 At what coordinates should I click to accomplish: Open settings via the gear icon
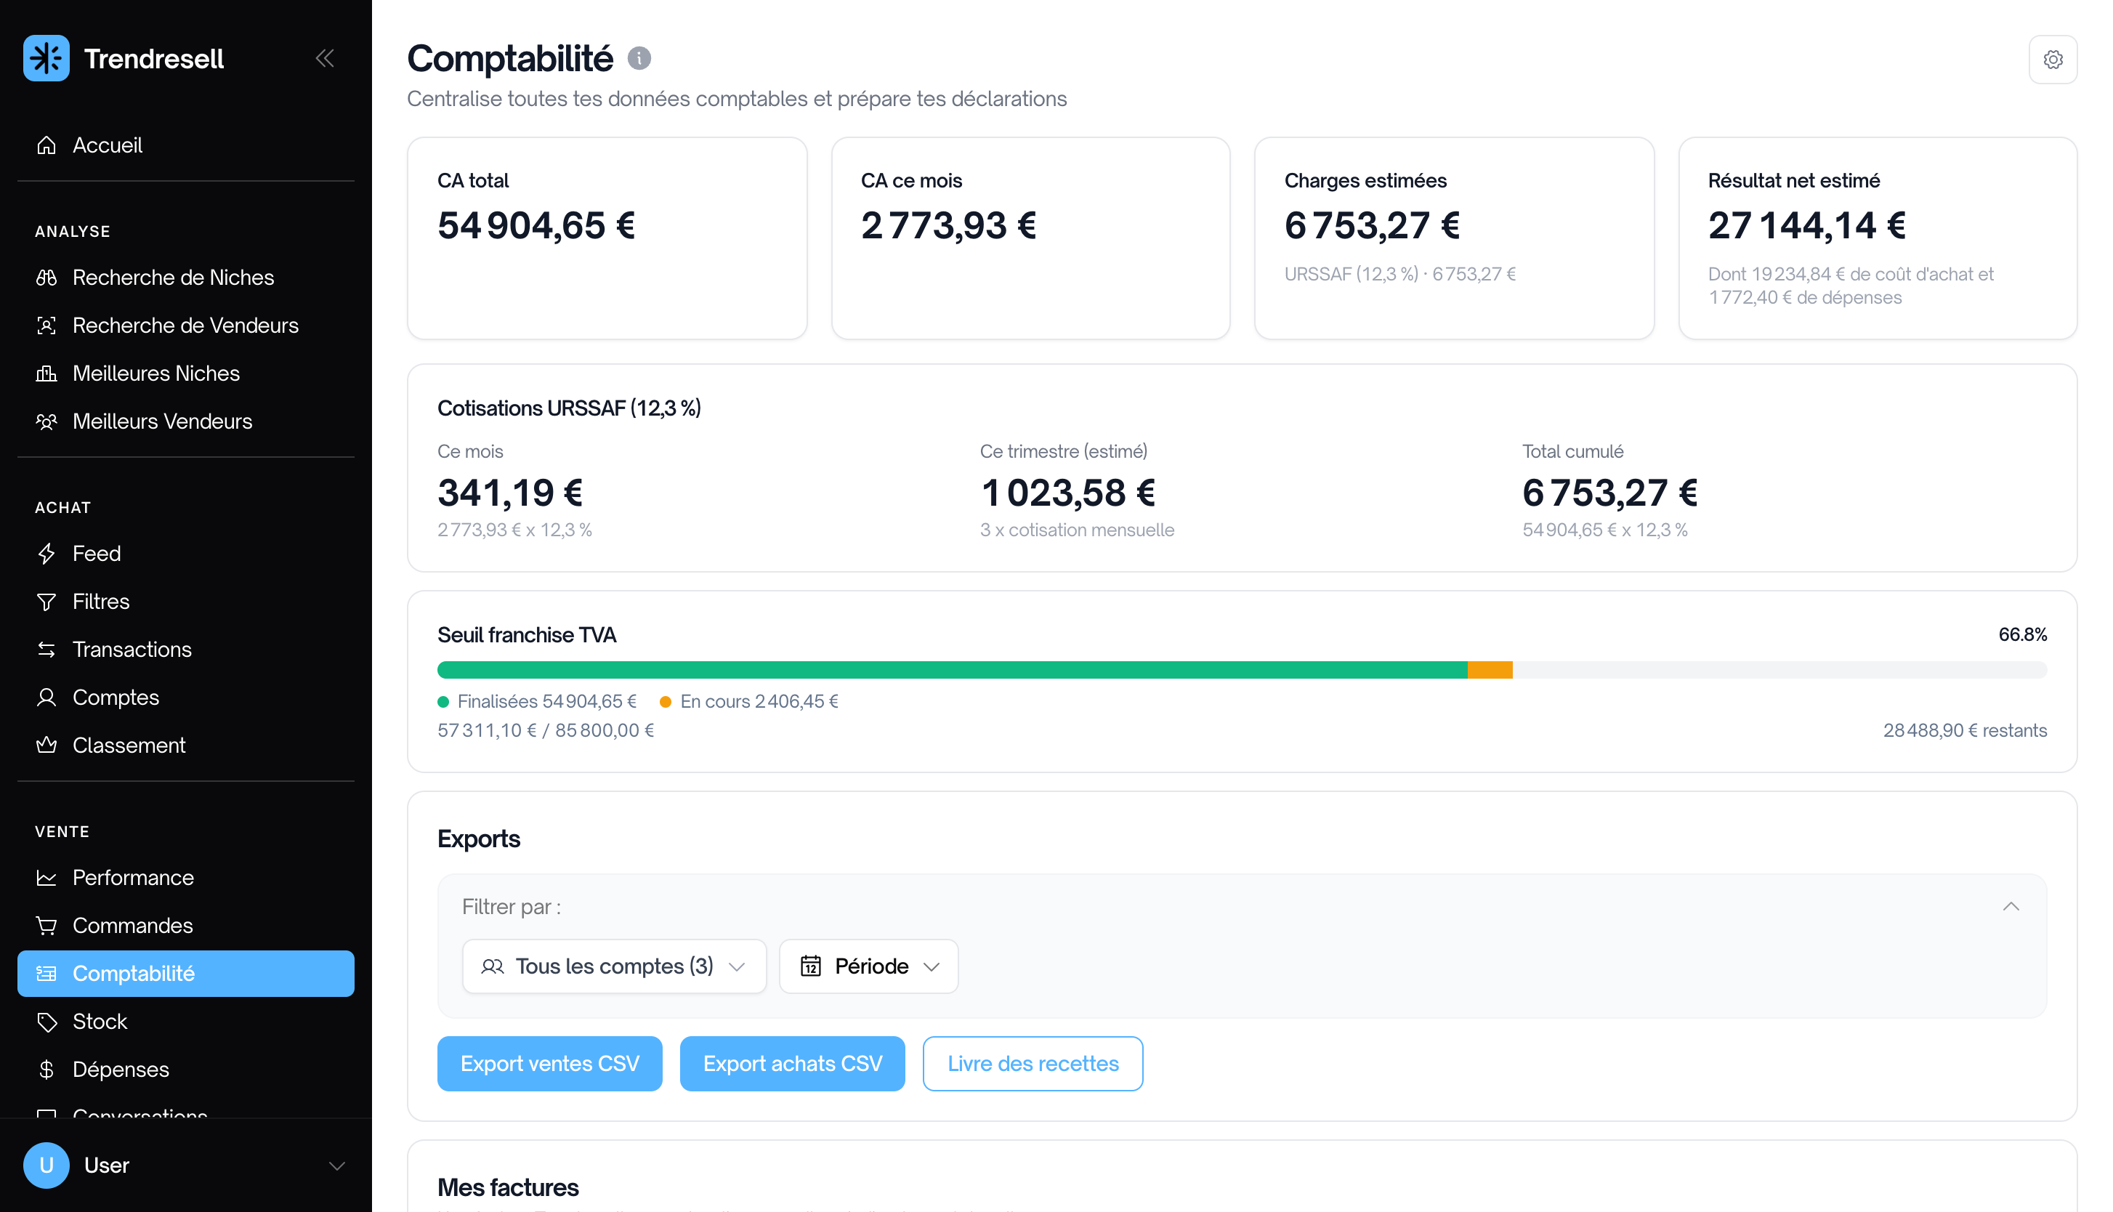(2052, 60)
